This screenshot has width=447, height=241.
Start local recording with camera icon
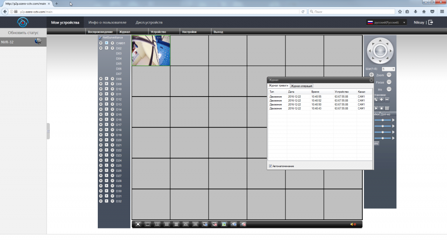(234, 224)
